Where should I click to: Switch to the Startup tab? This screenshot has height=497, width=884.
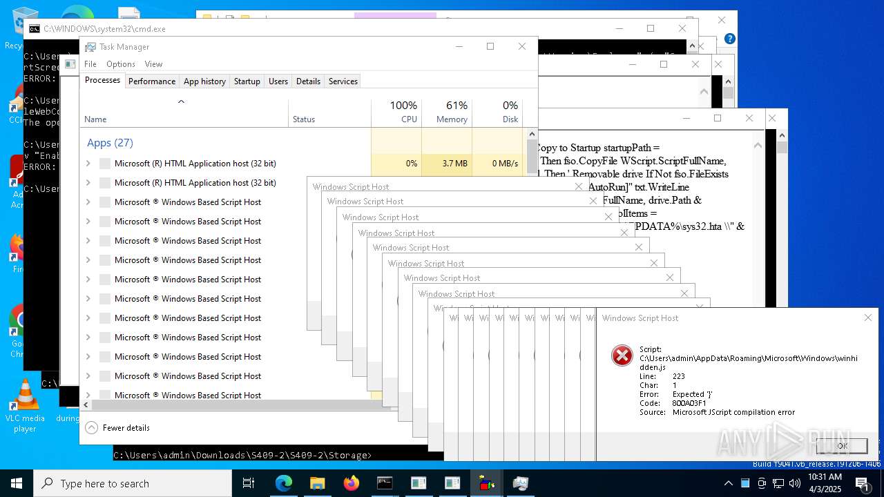pyautogui.click(x=247, y=81)
